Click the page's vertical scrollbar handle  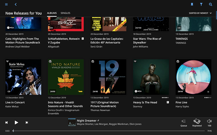pyautogui.click(x=216, y=15)
